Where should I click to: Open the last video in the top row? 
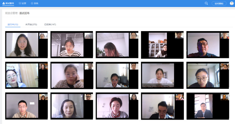click(207, 45)
